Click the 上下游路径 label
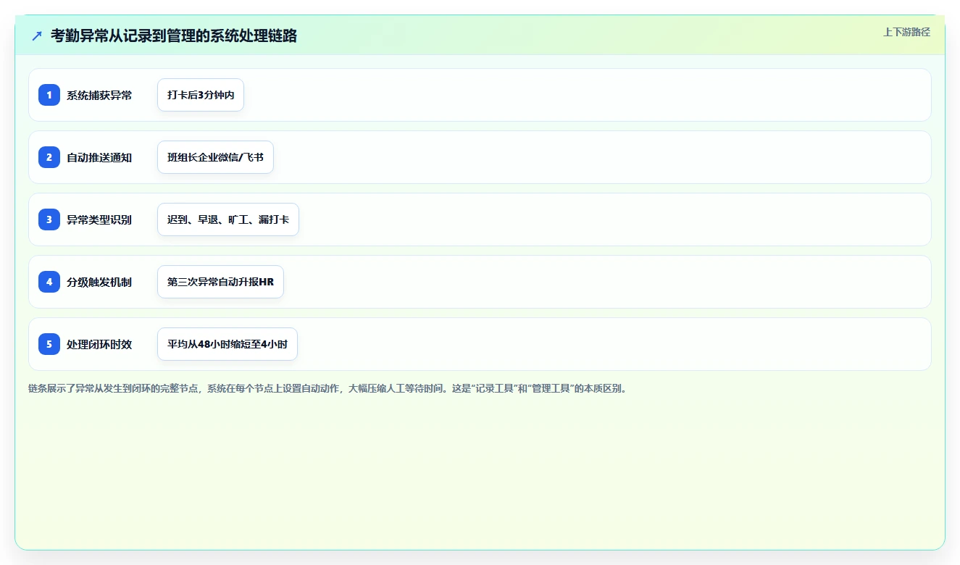Image resolution: width=960 pixels, height=565 pixels. tap(906, 32)
